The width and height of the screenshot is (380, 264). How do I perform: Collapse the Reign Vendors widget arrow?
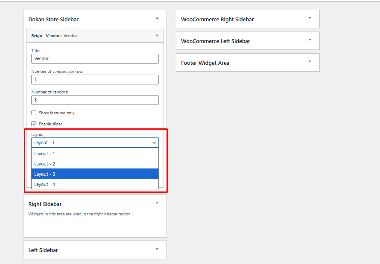click(157, 35)
